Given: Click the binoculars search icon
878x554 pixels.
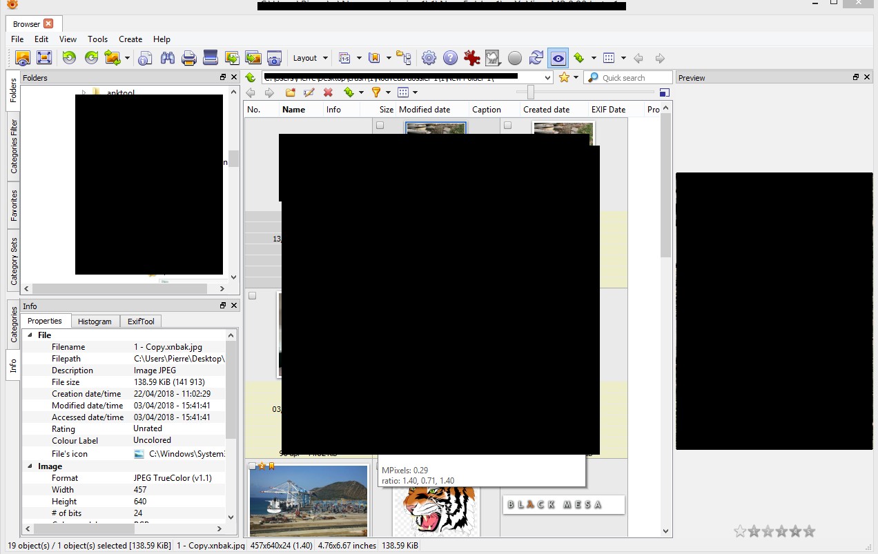Looking at the screenshot, I should (167, 58).
